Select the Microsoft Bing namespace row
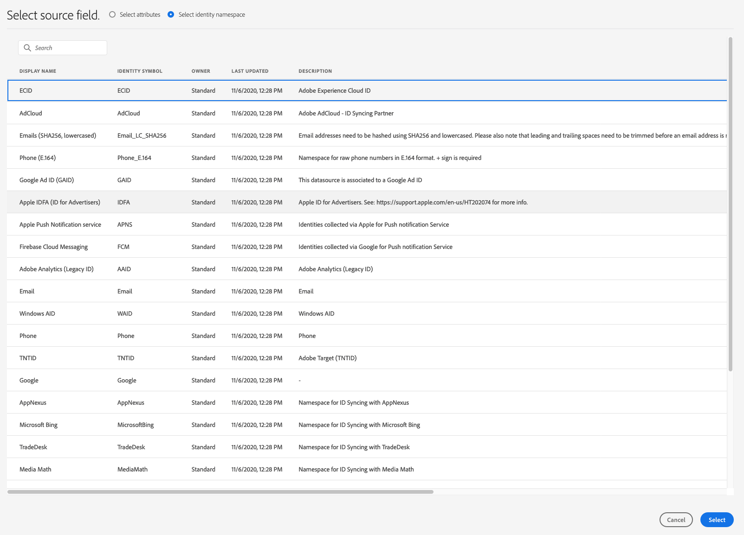Viewport: 744px width, 535px height. click(39, 425)
